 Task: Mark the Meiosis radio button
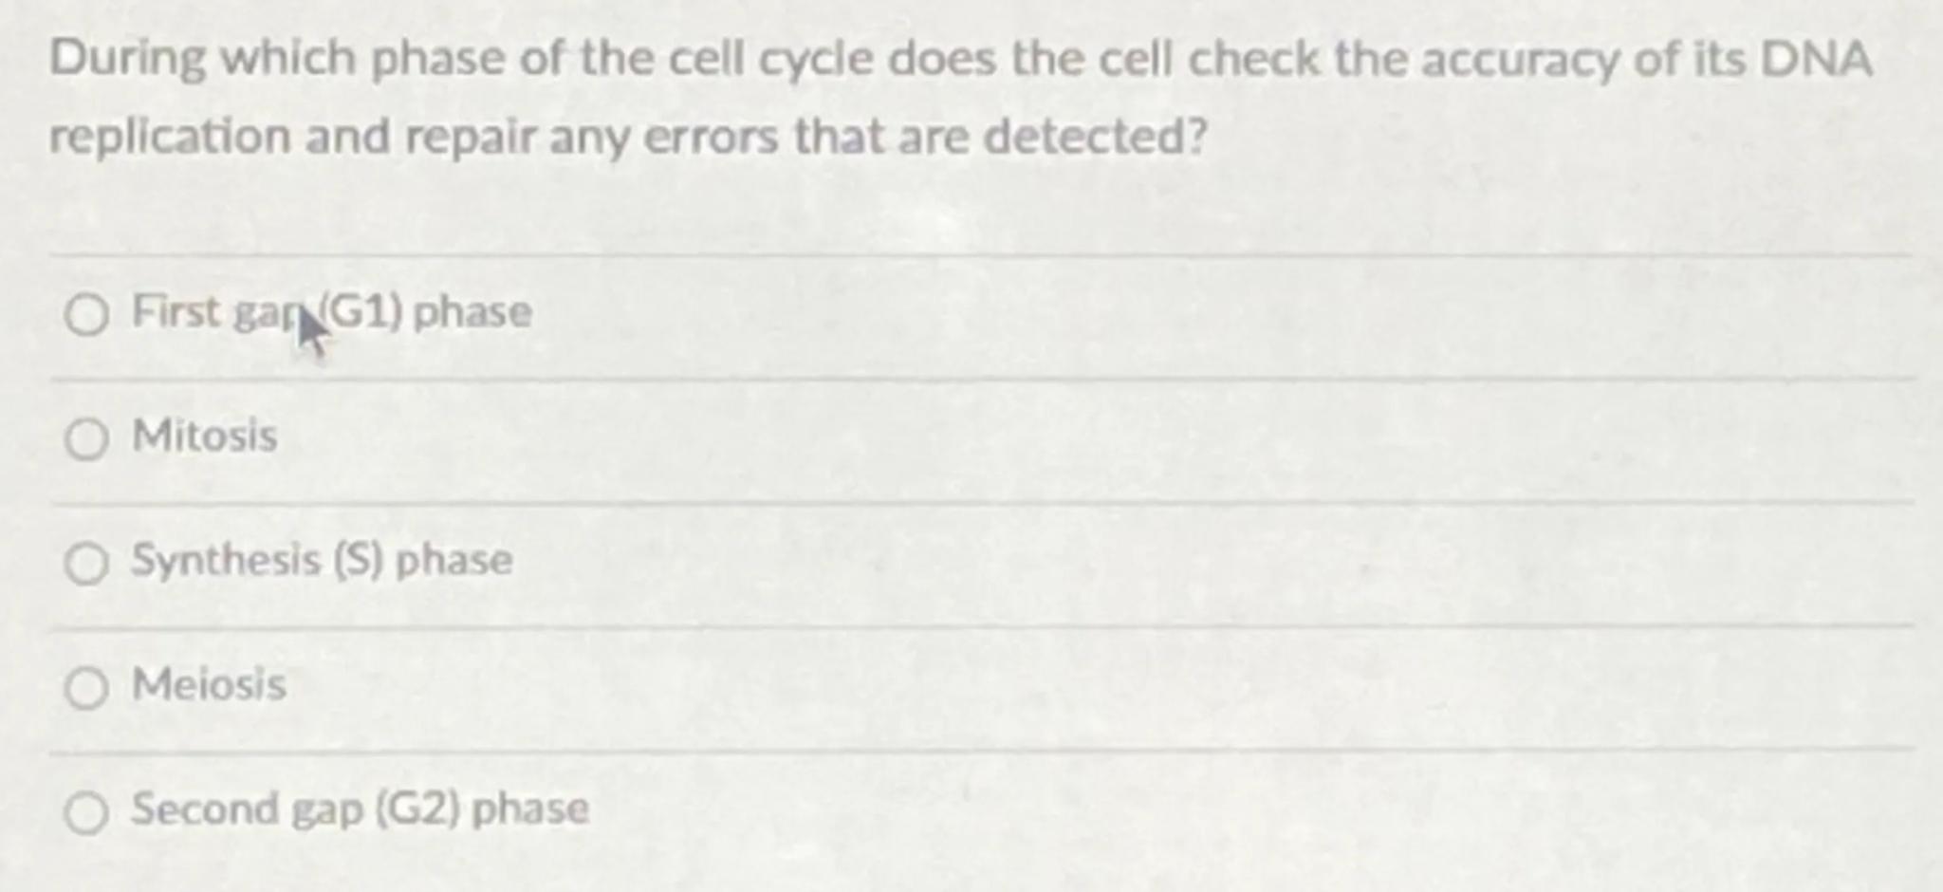coord(86,688)
